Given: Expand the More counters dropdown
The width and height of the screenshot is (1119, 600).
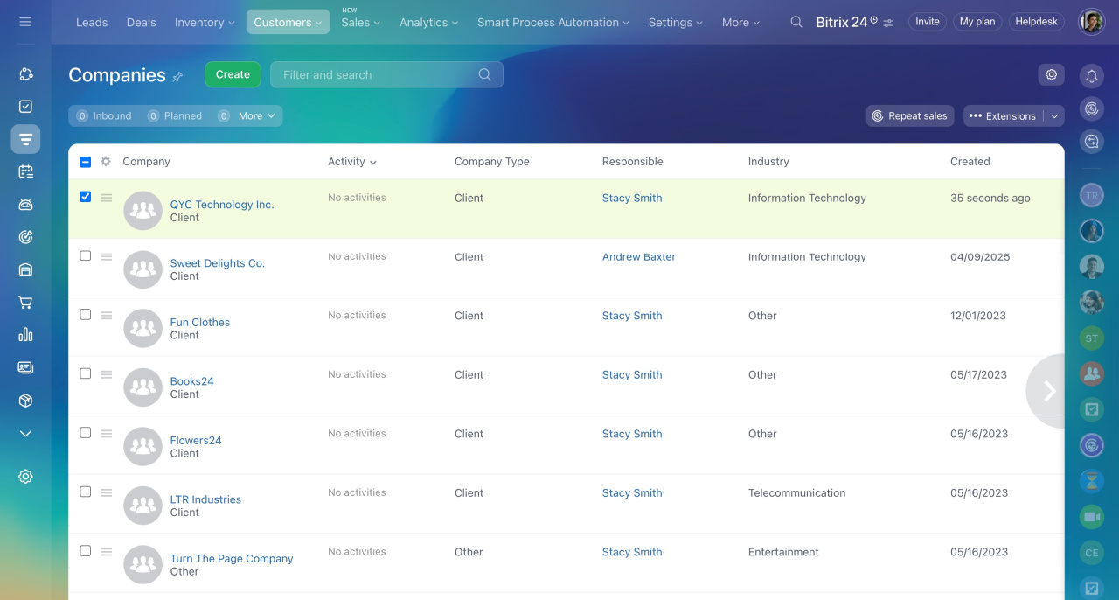Looking at the screenshot, I should (256, 115).
